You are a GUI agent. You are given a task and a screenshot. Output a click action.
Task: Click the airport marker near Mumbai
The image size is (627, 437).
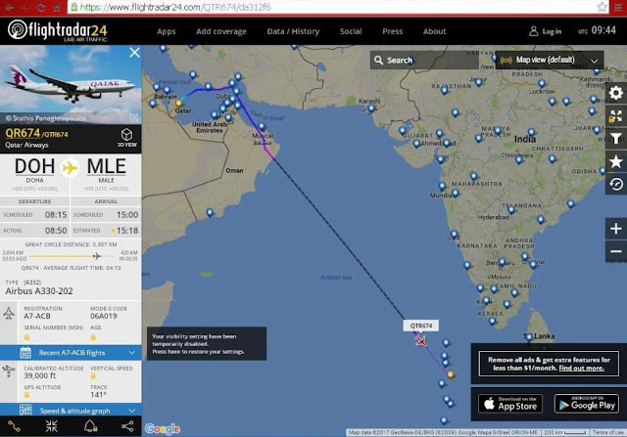click(442, 186)
